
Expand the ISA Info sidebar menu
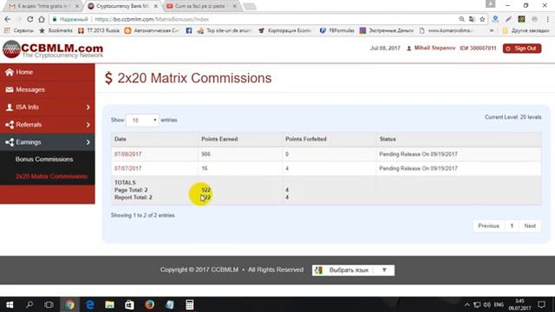click(x=48, y=107)
